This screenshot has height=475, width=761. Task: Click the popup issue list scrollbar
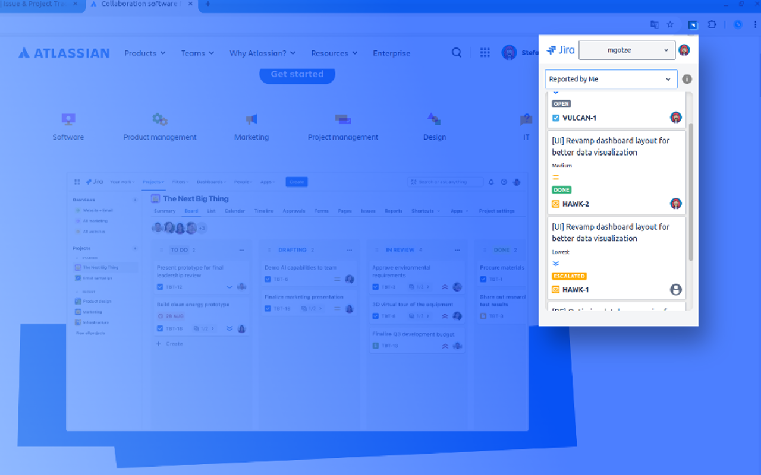(690, 192)
